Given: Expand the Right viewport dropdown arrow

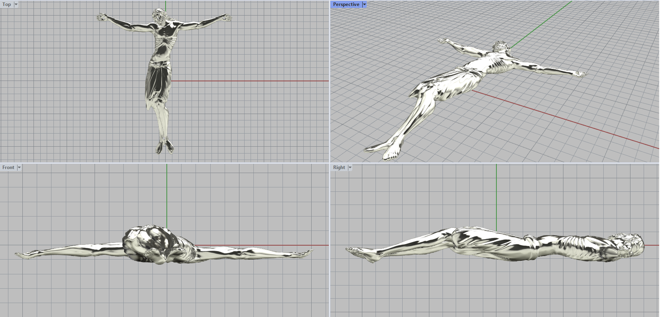Looking at the screenshot, I should tap(350, 167).
